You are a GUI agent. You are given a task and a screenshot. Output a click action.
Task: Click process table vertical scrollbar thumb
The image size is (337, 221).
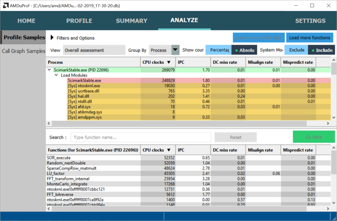point(334,69)
